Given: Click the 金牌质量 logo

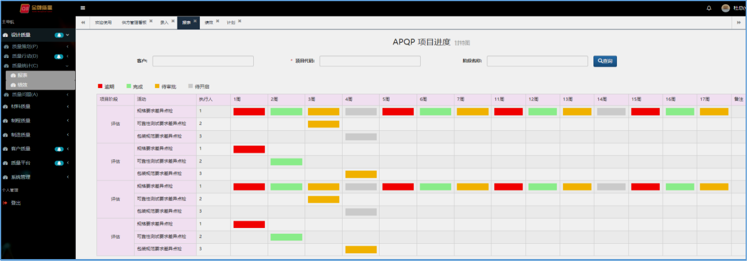Looking at the screenshot, I should tap(36, 8).
